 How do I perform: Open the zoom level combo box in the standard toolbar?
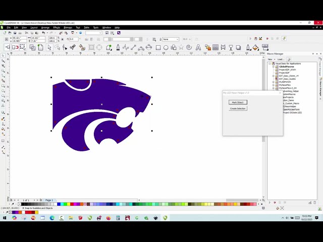pyautogui.click(x=94, y=33)
